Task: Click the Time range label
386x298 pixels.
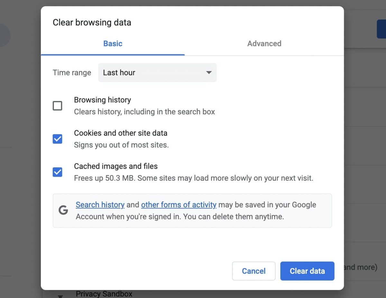Action: click(x=72, y=73)
